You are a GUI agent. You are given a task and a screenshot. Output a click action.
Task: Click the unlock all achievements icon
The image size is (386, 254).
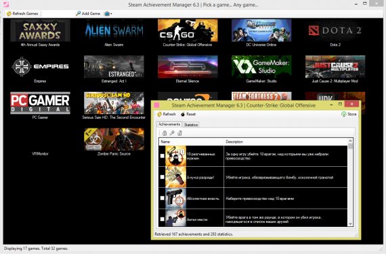[179, 133]
